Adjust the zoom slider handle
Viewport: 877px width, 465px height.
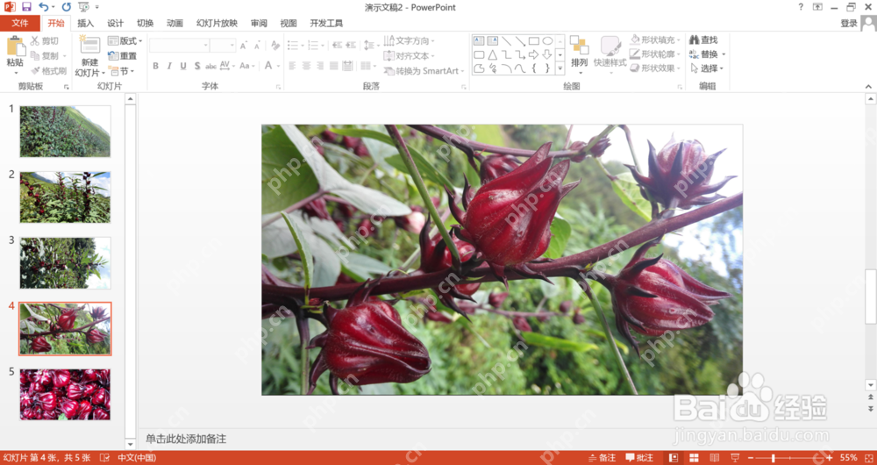pos(774,458)
